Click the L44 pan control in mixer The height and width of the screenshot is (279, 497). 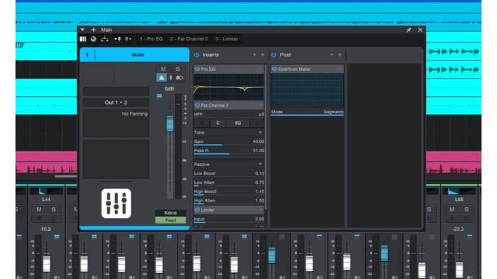[x=46, y=191]
